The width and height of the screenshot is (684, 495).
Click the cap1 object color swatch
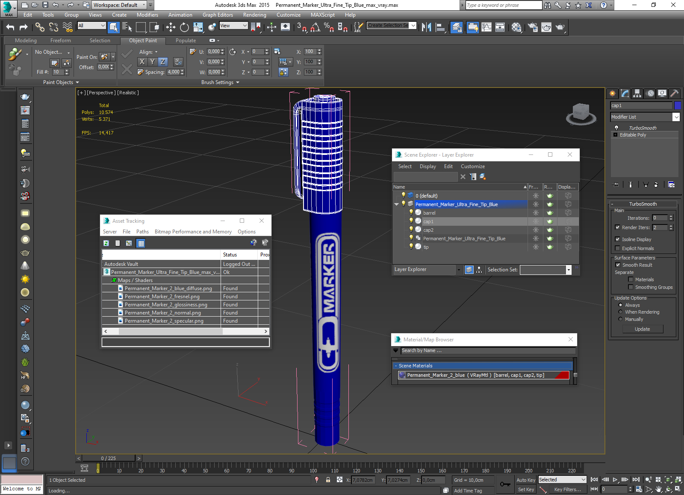tap(678, 105)
